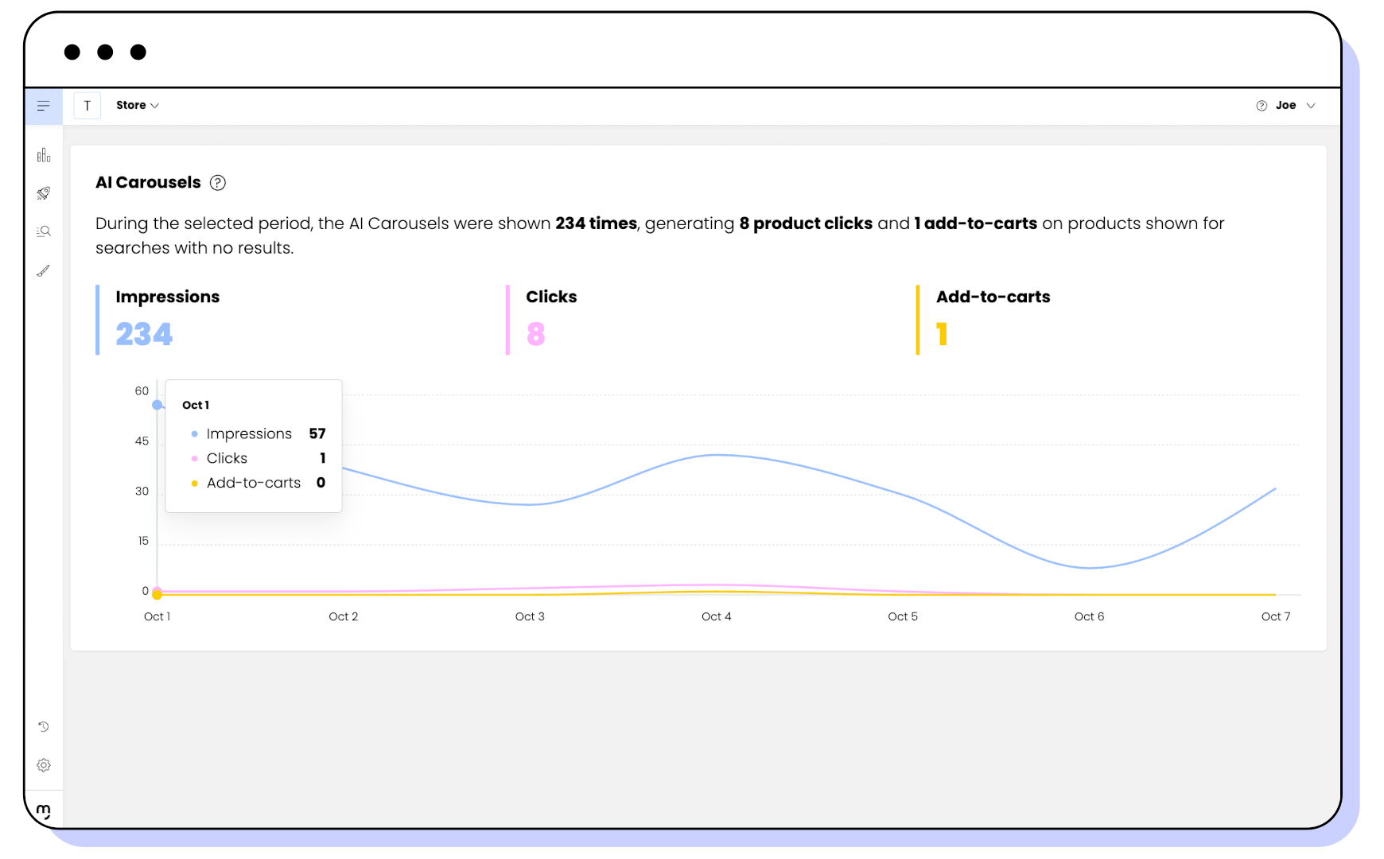Open the settings gear sidebar icon
This screenshot has height=859, width=1384.
point(44,765)
